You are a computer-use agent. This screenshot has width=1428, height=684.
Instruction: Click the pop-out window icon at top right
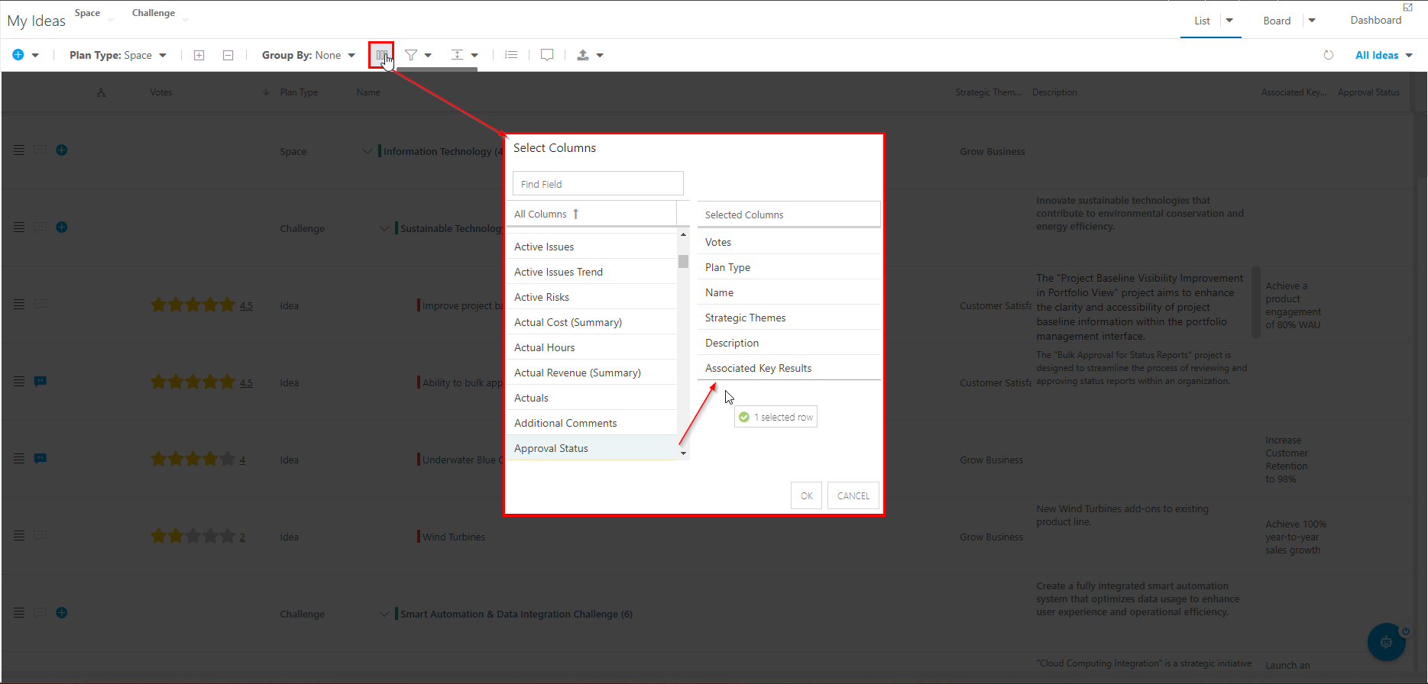coord(1407,7)
